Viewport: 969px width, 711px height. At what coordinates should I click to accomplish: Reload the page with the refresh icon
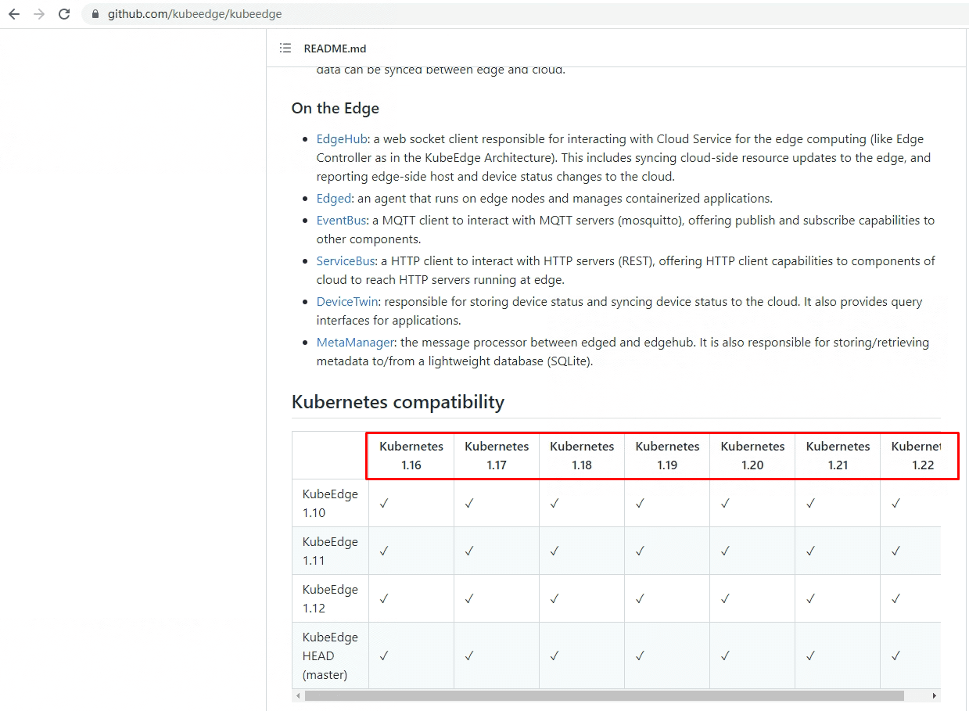pyautogui.click(x=64, y=14)
